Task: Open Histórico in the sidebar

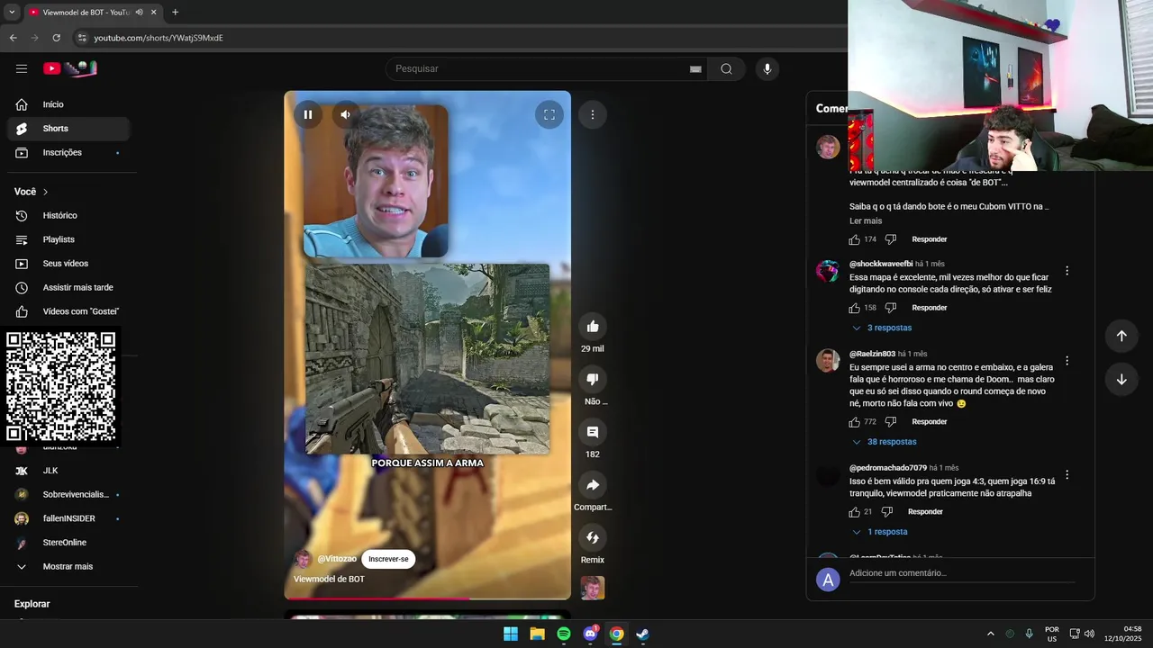Action: (68, 216)
